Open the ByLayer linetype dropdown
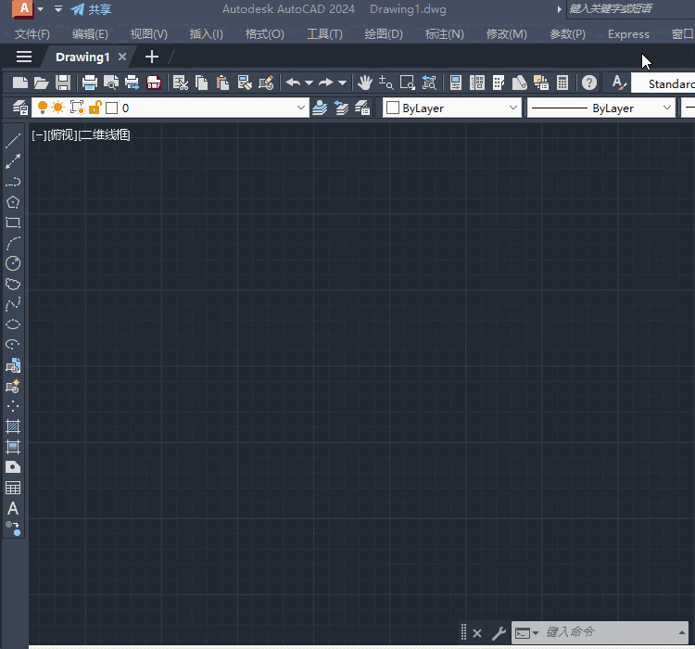 click(666, 108)
